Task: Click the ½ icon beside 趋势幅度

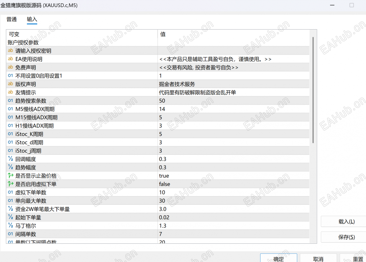Action: coord(10,167)
